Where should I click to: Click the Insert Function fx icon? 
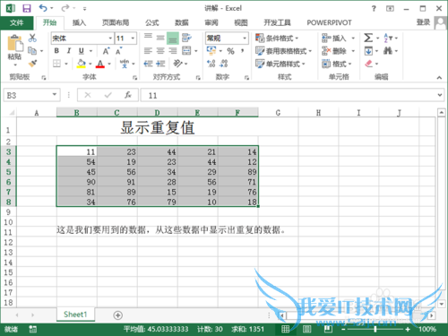128,95
